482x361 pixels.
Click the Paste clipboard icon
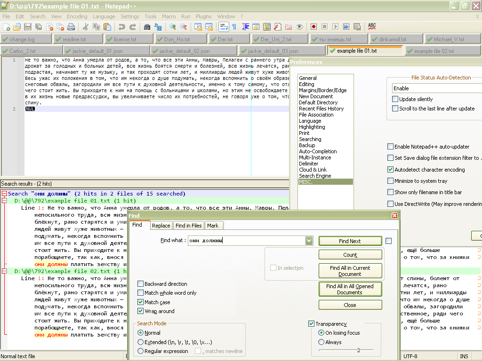[x=107, y=27]
